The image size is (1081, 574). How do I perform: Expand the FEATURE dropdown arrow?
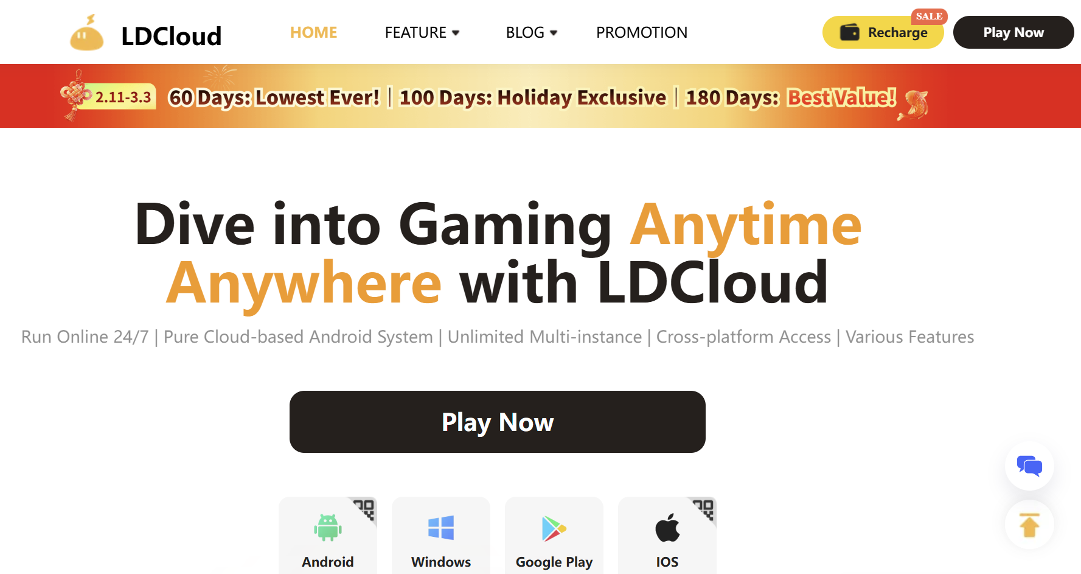[456, 33]
